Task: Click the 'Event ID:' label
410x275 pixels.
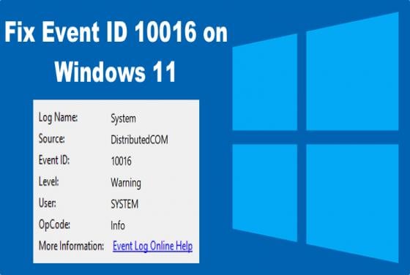Action: [x=54, y=160]
